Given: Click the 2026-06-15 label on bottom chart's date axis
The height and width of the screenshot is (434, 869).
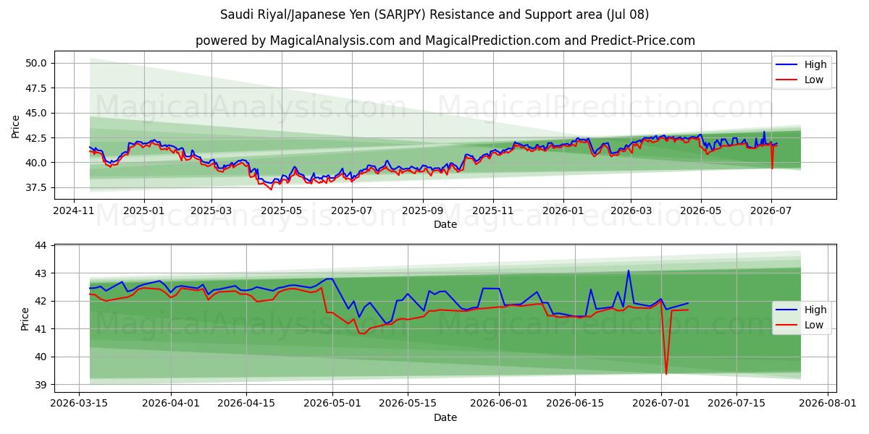Looking at the screenshot, I should [x=575, y=404].
